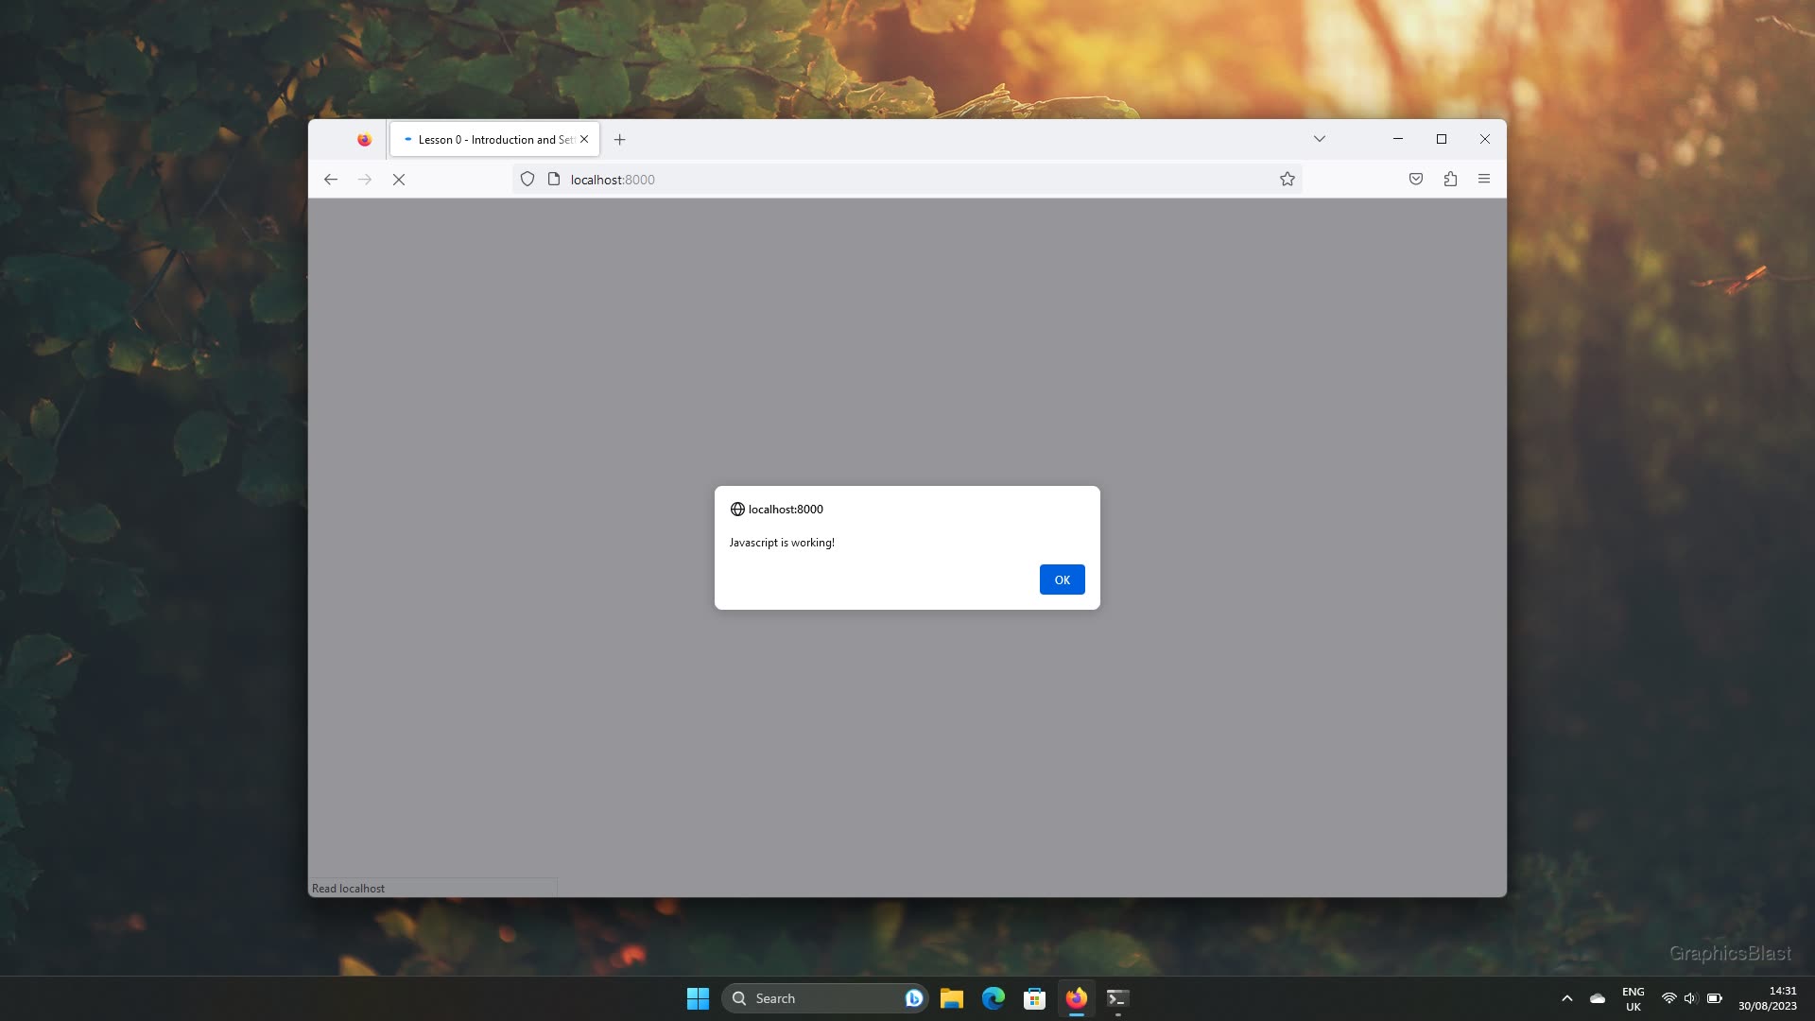Click OK button to dismiss the alert
The height and width of the screenshot is (1021, 1815).
pos(1063,580)
